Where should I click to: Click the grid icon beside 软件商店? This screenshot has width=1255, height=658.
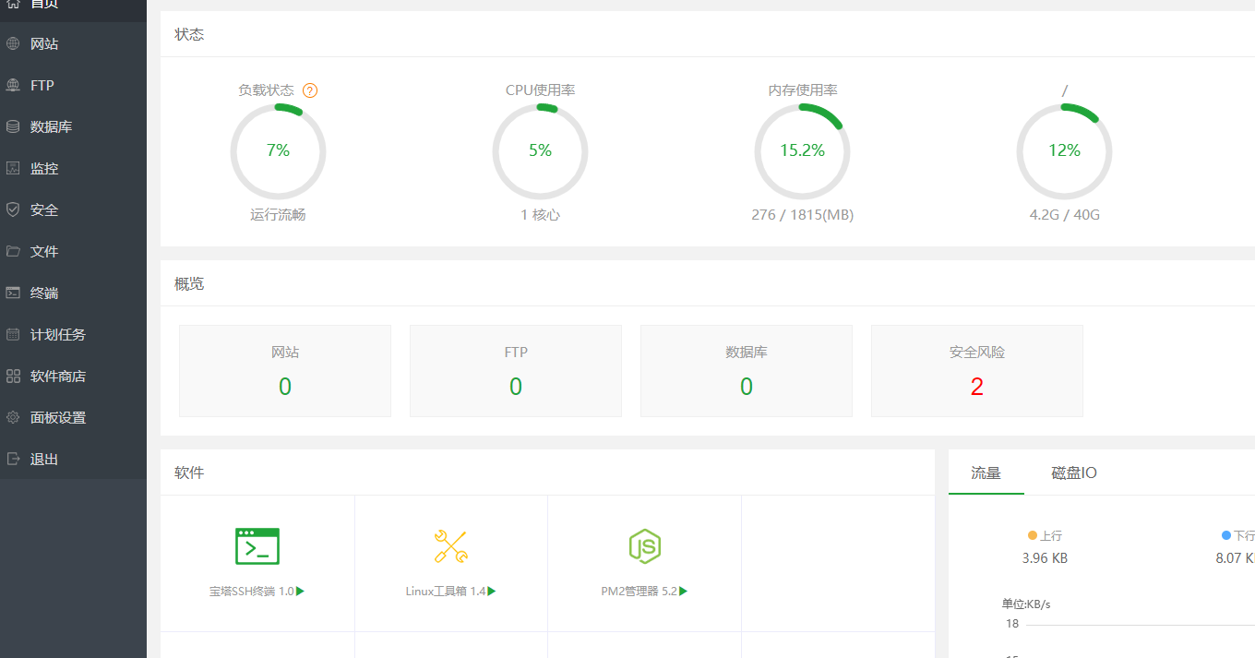[x=13, y=376]
